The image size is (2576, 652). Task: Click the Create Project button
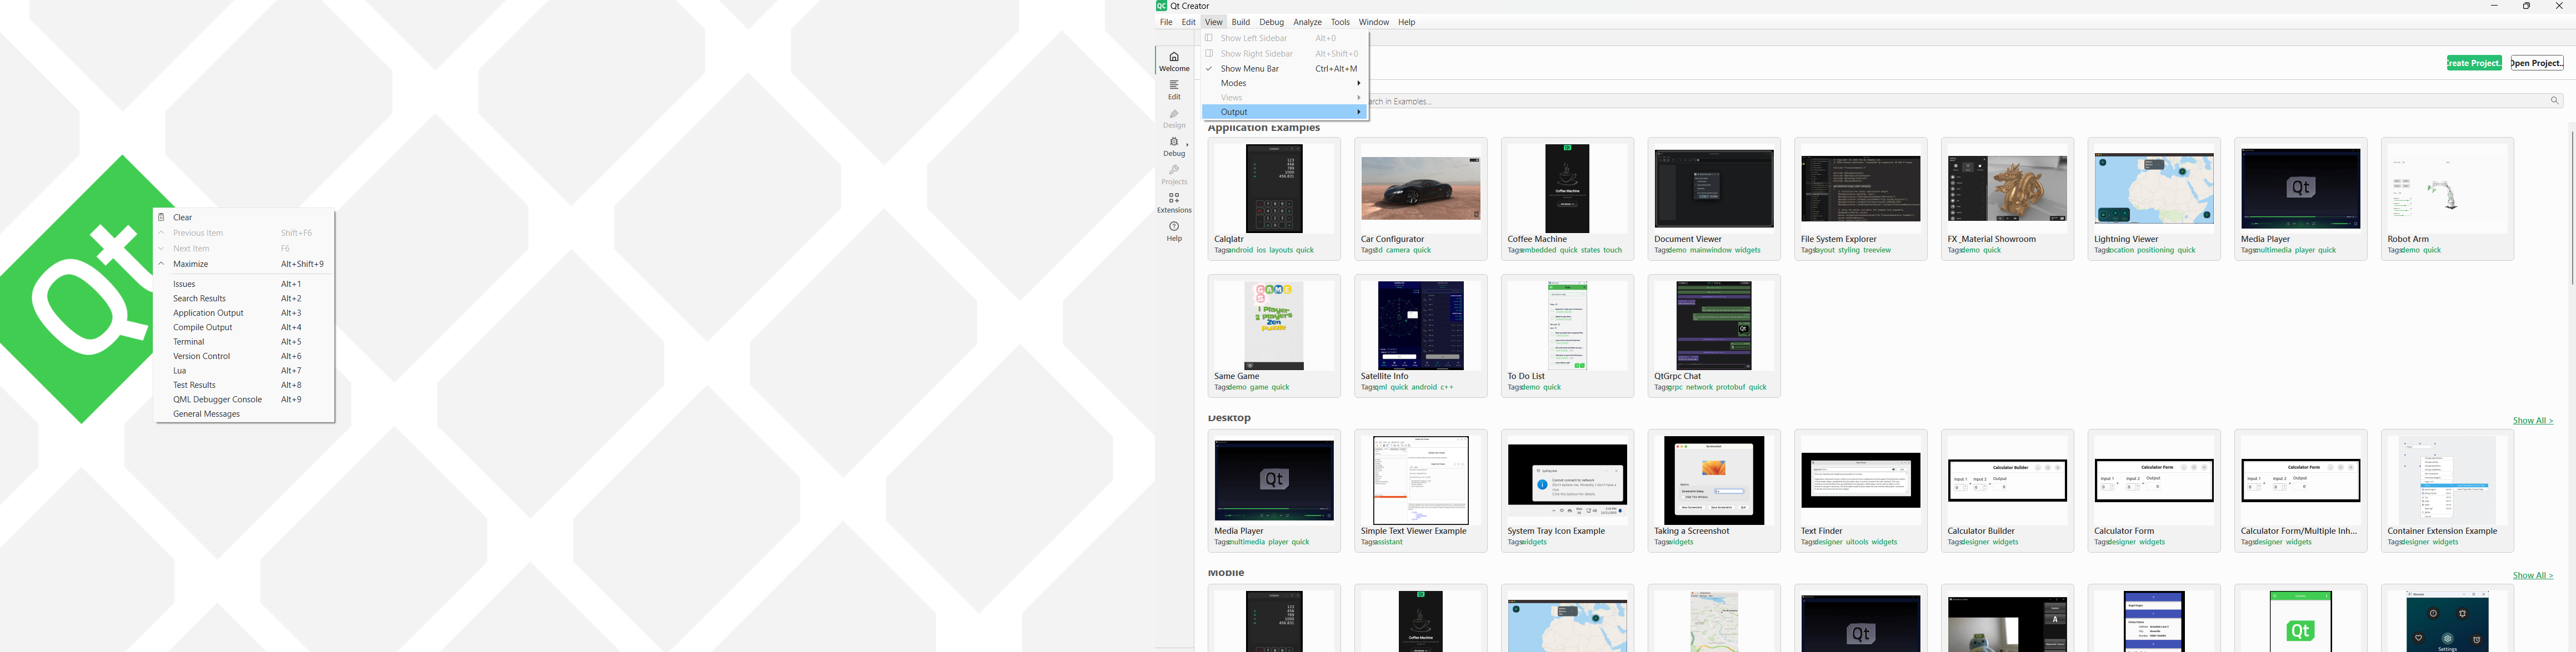2474,63
